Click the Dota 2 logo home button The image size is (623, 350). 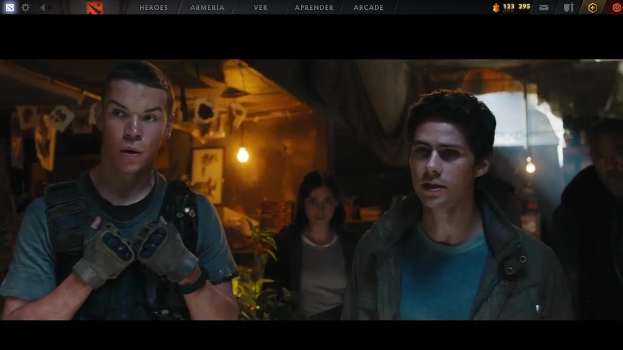(95, 7)
